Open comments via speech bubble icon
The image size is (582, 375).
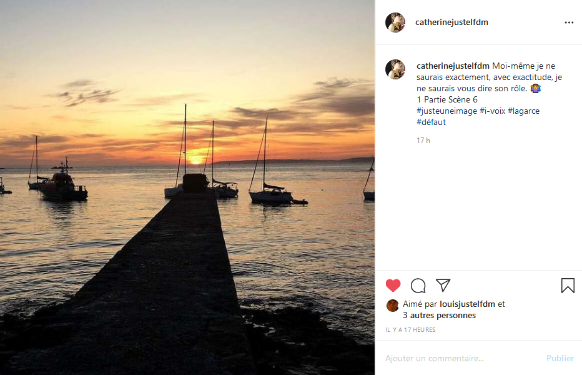point(418,286)
